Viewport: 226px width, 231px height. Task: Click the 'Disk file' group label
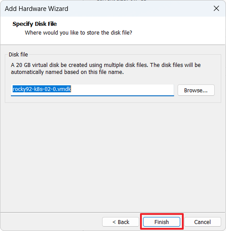[x=18, y=55]
